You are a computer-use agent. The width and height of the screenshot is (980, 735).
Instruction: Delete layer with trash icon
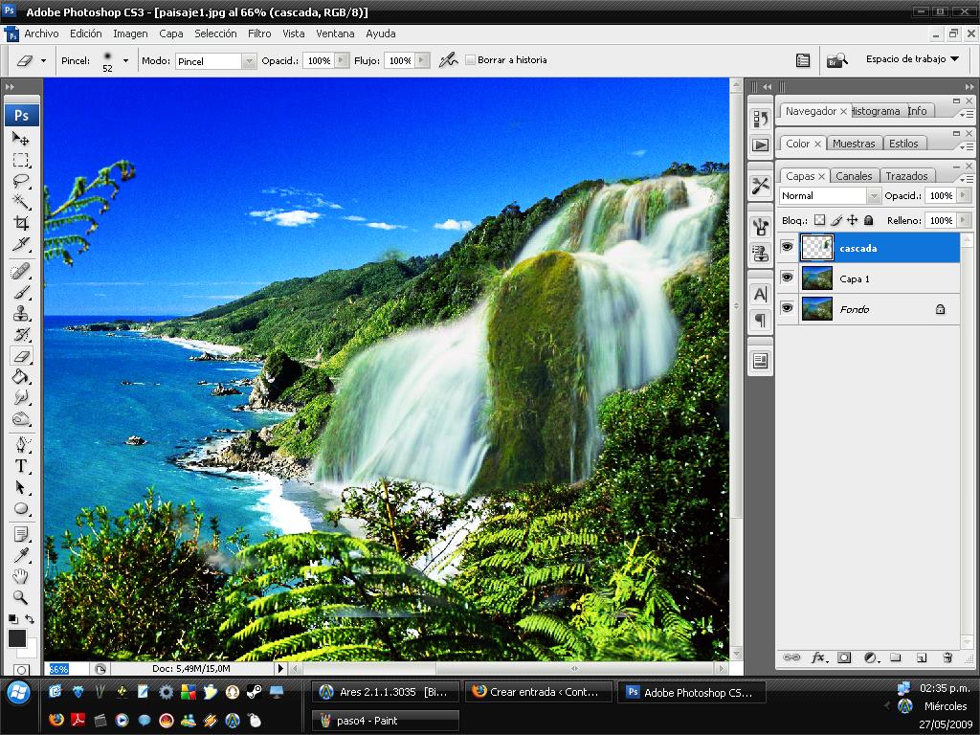pos(947,657)
